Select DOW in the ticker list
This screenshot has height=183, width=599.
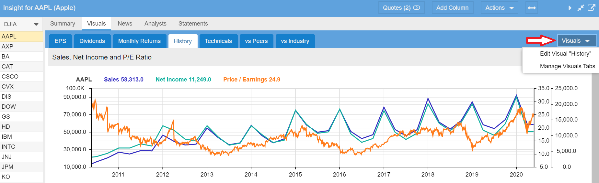[x=21, y=107]
